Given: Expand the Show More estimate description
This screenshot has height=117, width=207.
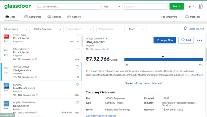Looking at the screenshot, I should point(197,75).
